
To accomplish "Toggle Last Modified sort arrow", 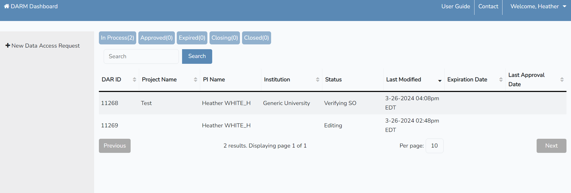I will pos(440,81).
